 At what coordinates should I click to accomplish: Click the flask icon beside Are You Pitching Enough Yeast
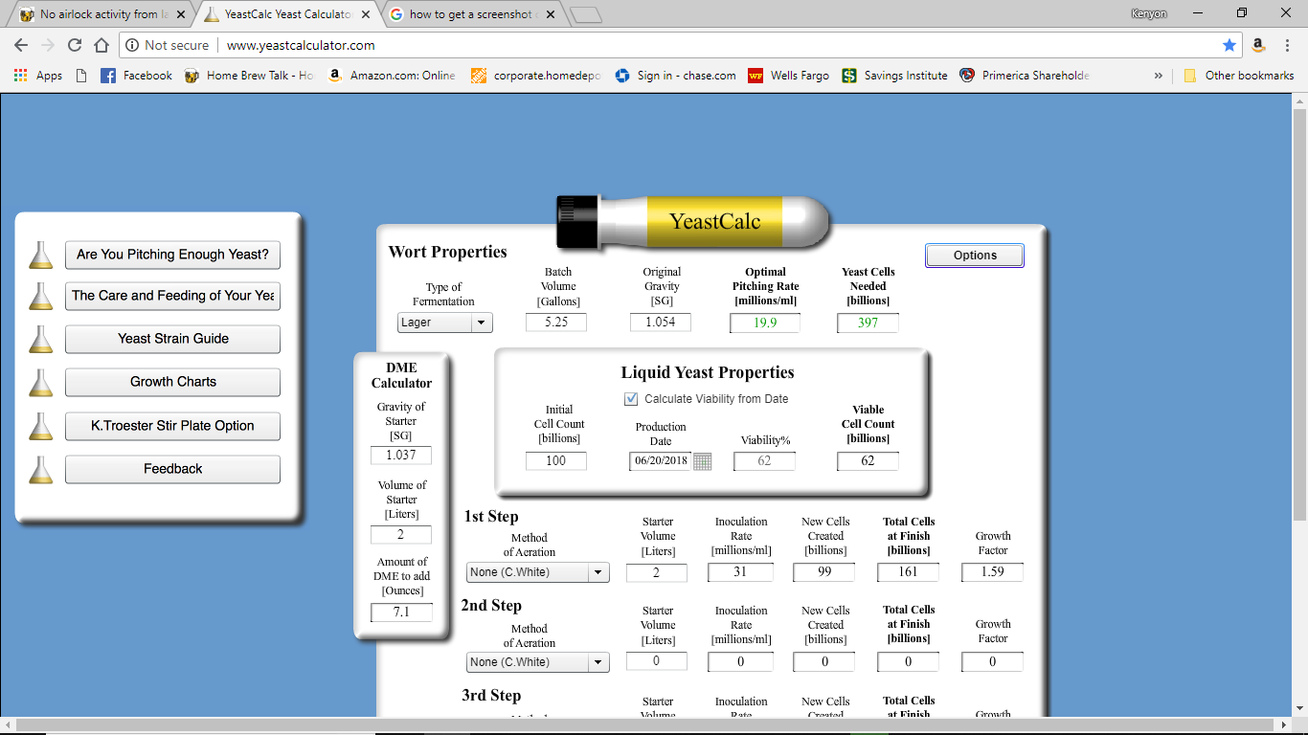pos(40,255)
